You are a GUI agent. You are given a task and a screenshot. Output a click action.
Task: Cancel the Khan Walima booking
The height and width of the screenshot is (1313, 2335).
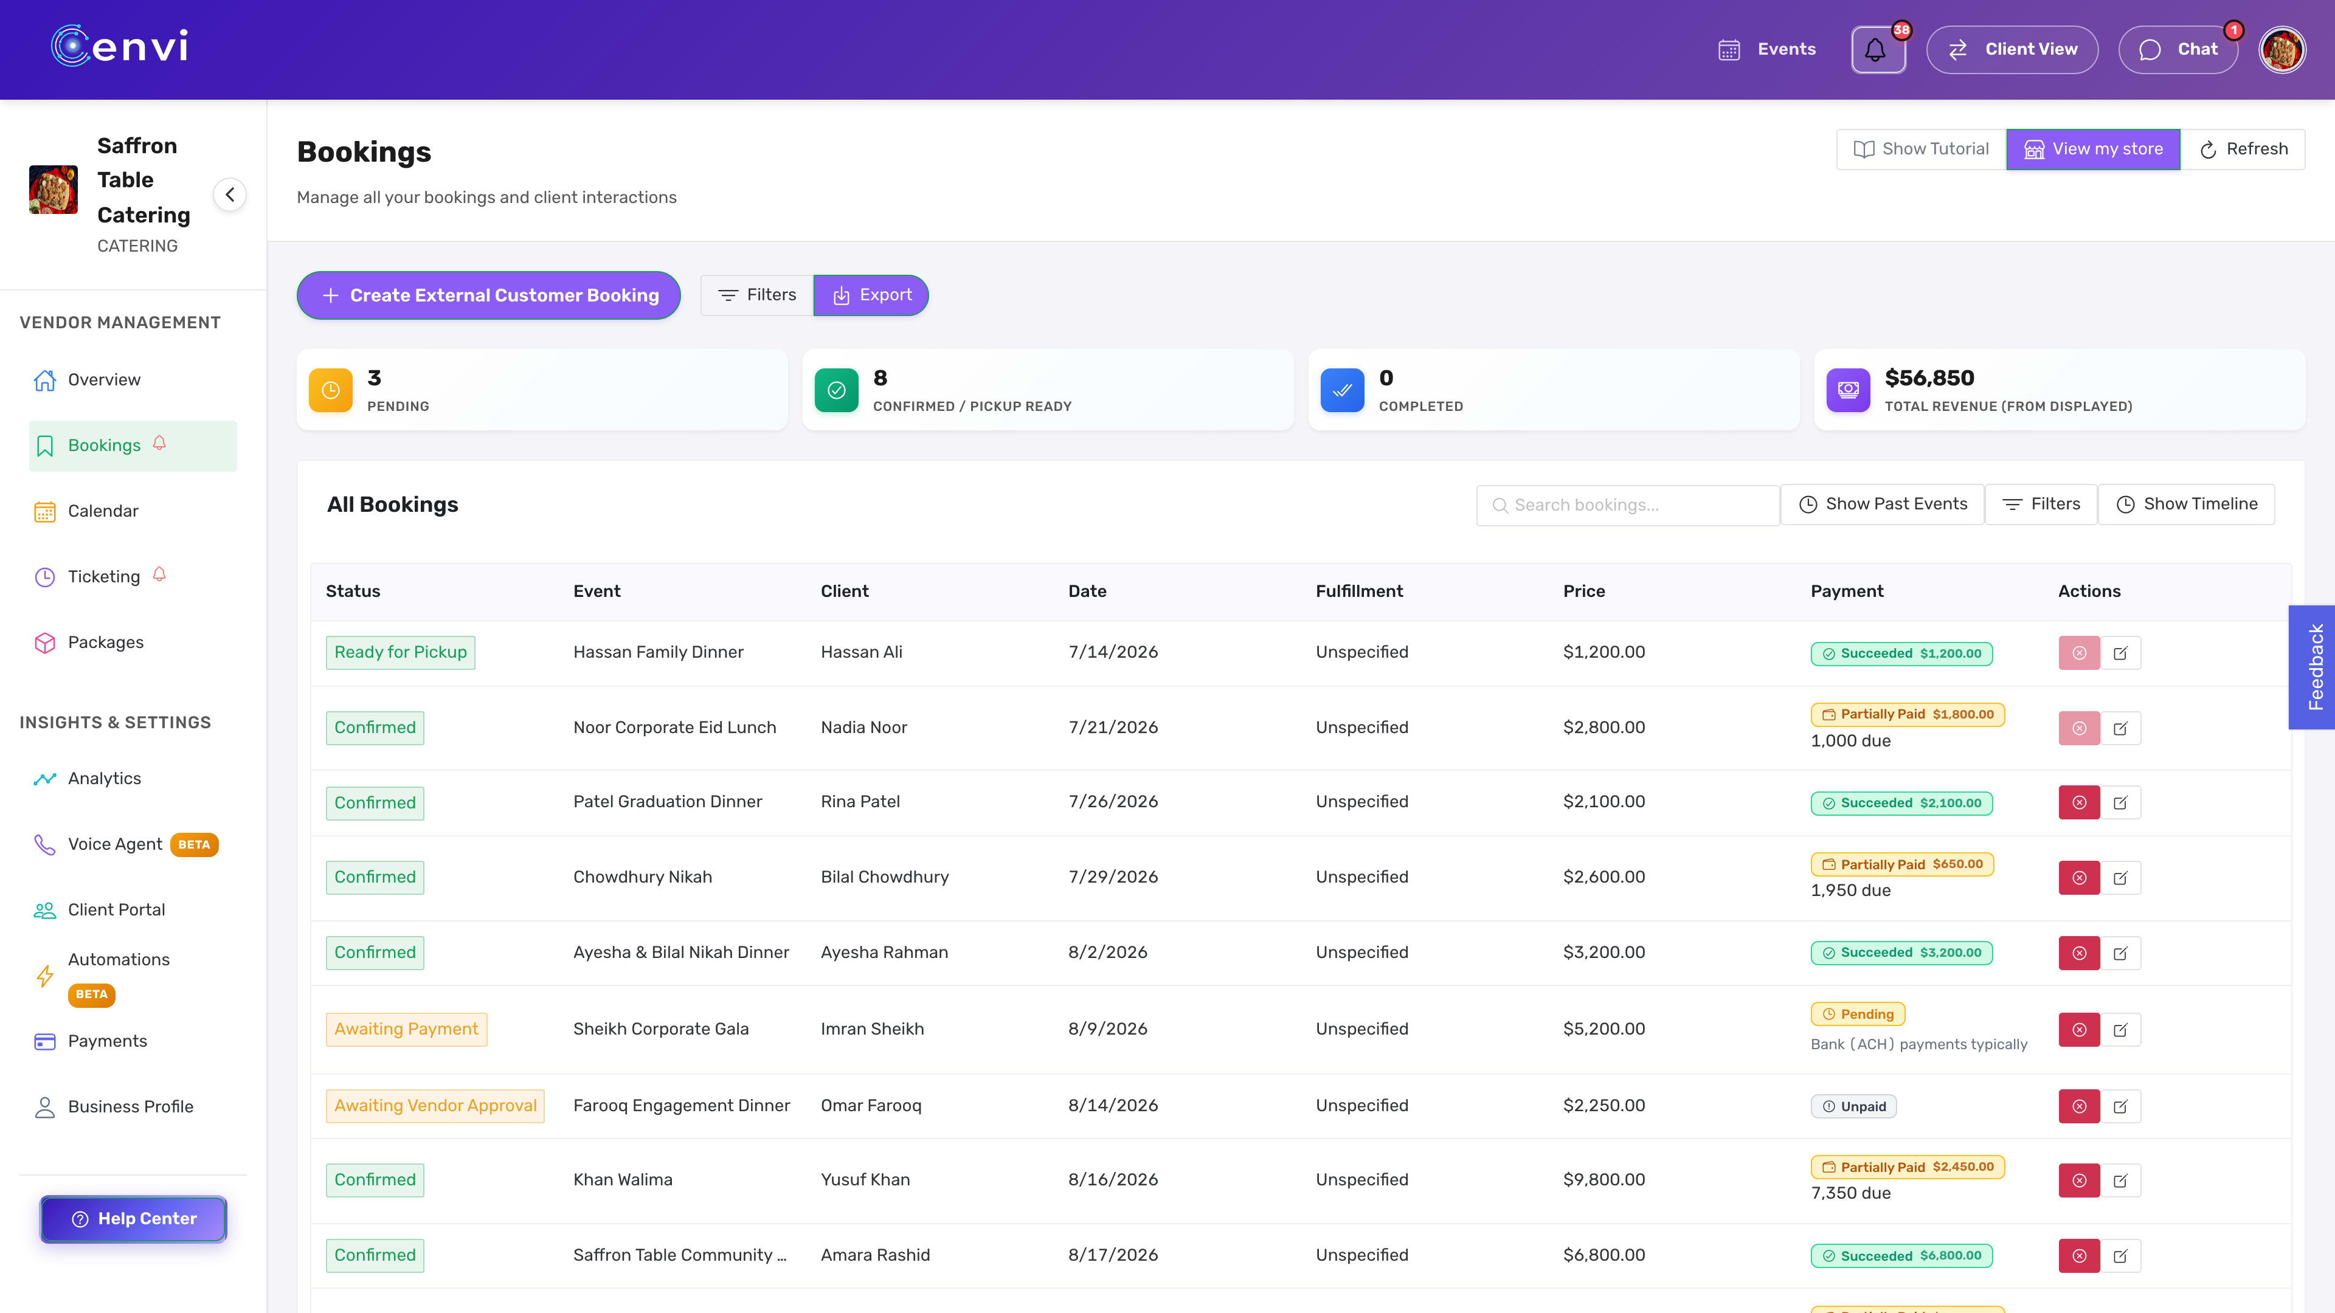pos(2080,1180)
